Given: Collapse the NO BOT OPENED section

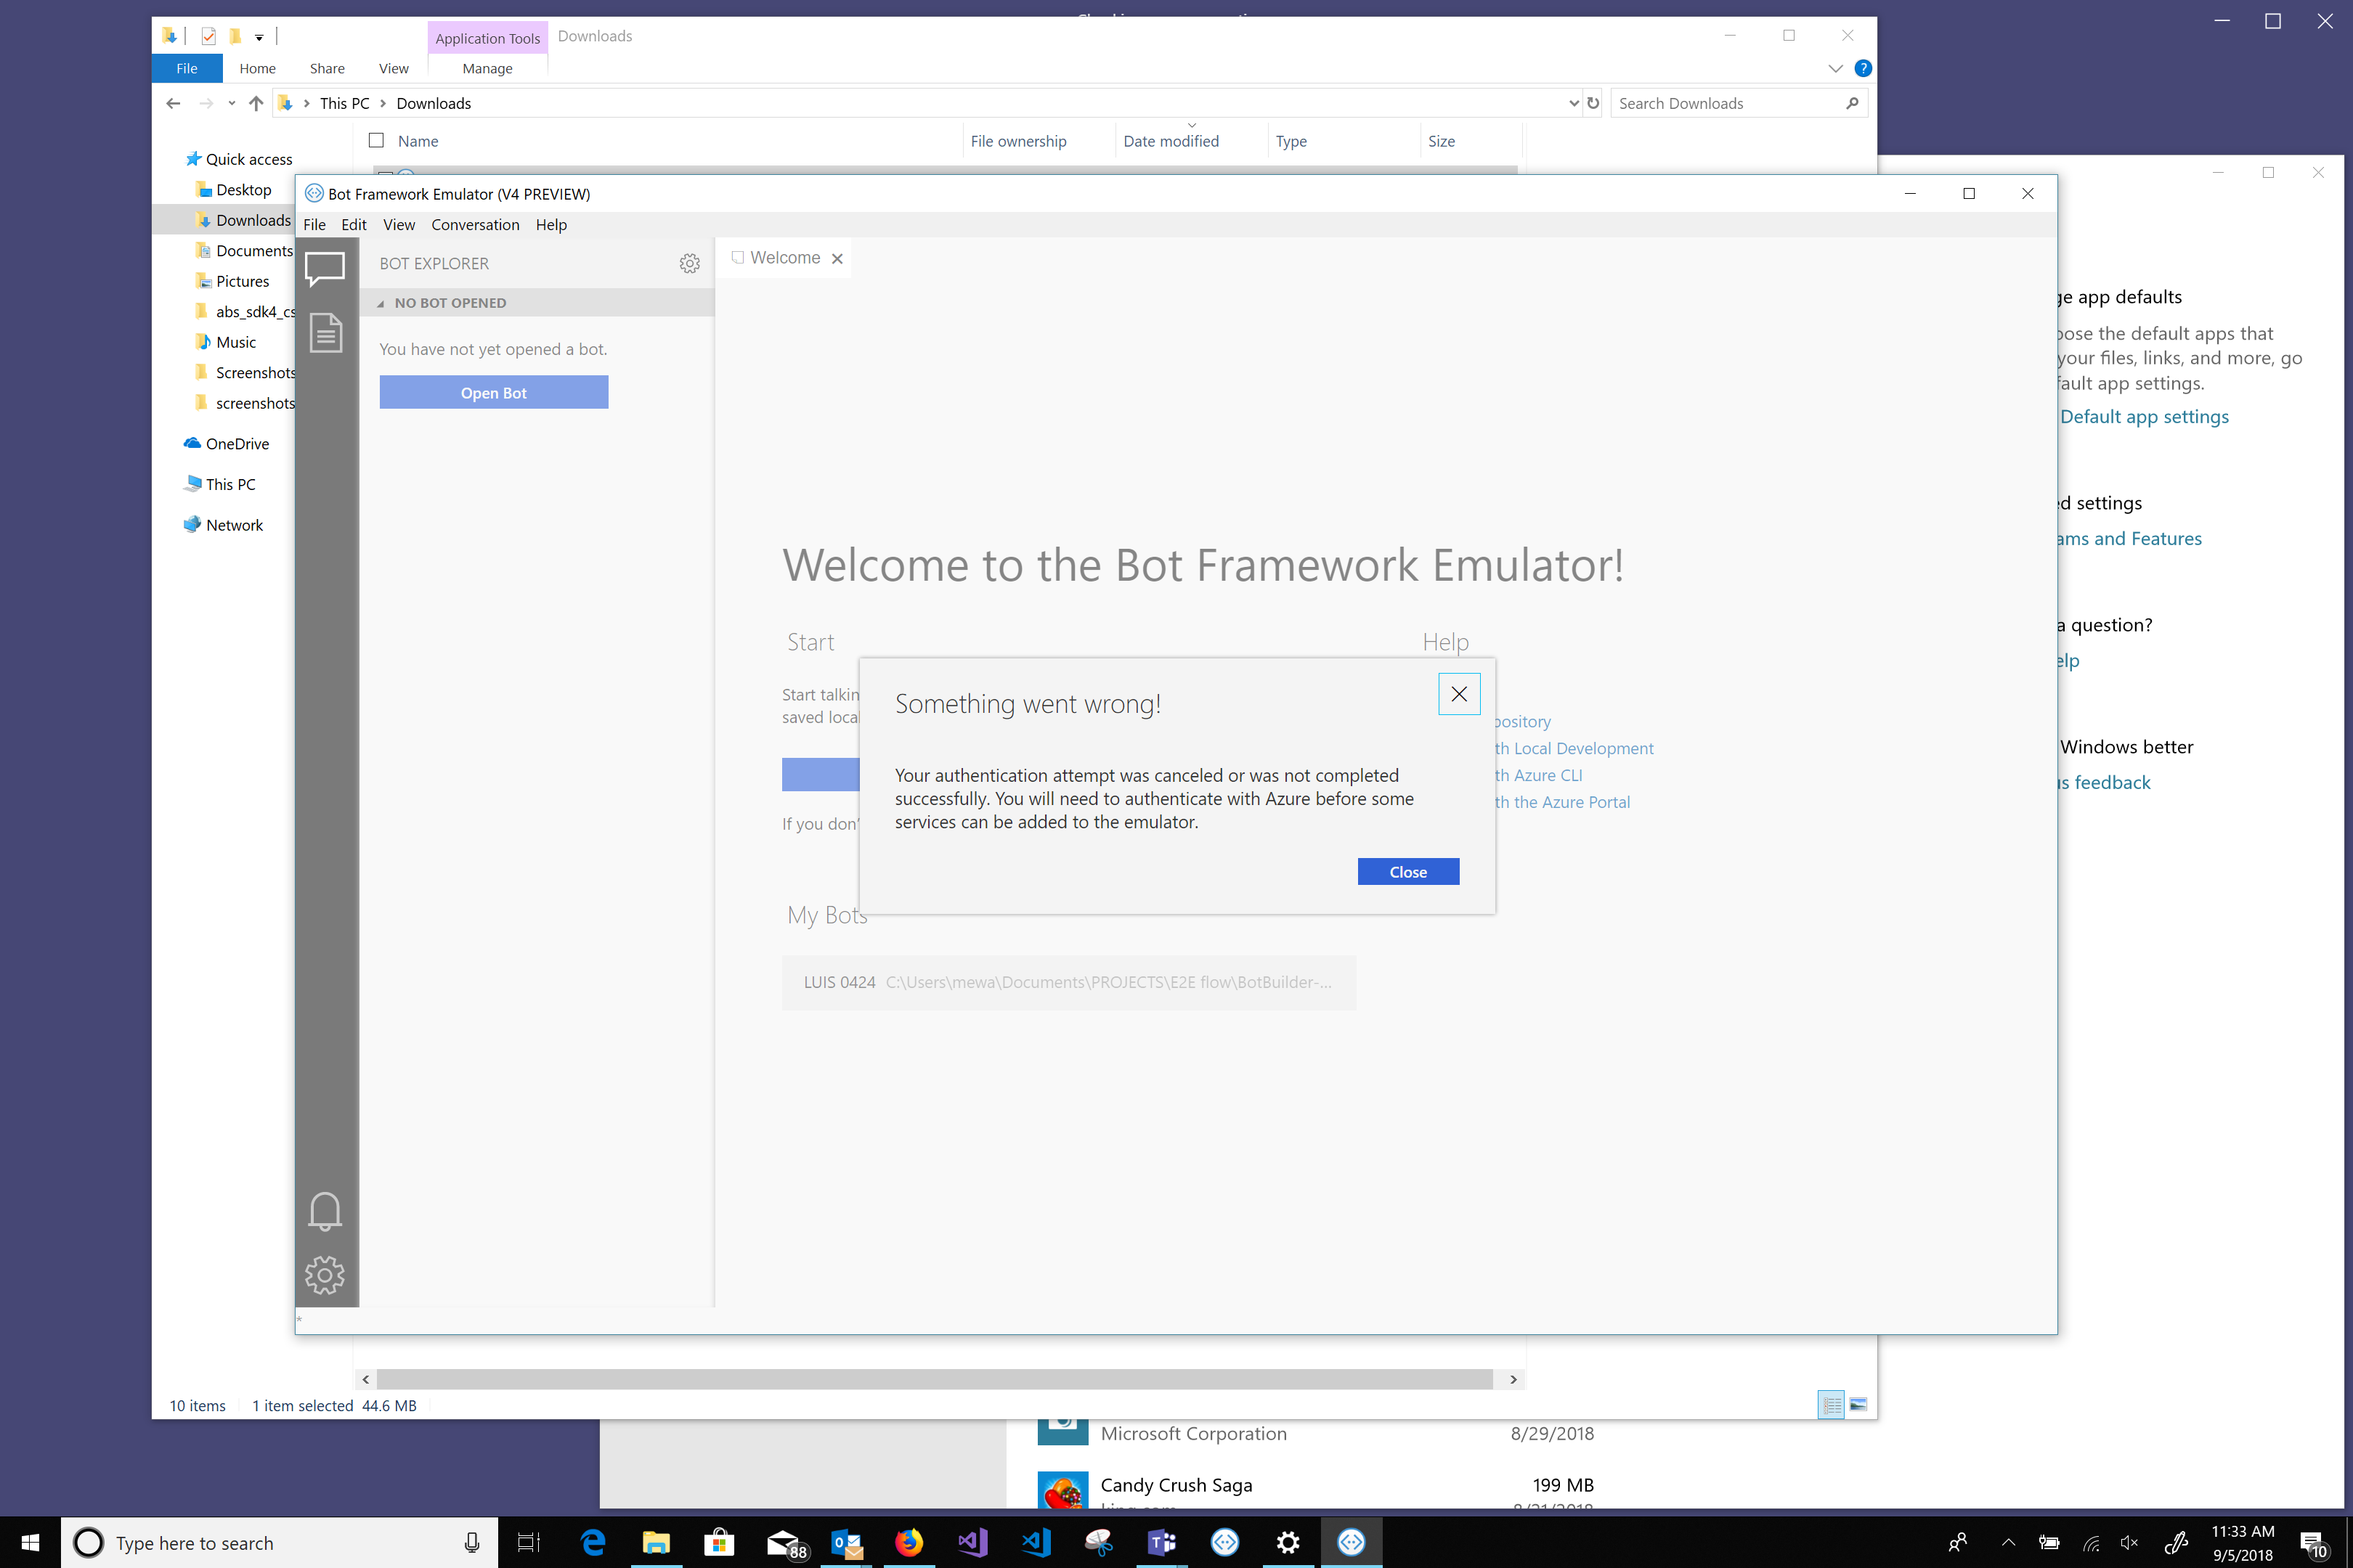Looking at the screenshot, I should [382, 302].
